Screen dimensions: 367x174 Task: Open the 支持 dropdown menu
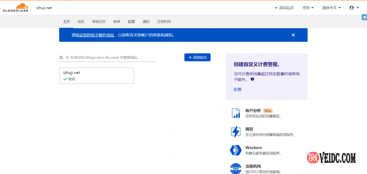click(x=308, y=8)
